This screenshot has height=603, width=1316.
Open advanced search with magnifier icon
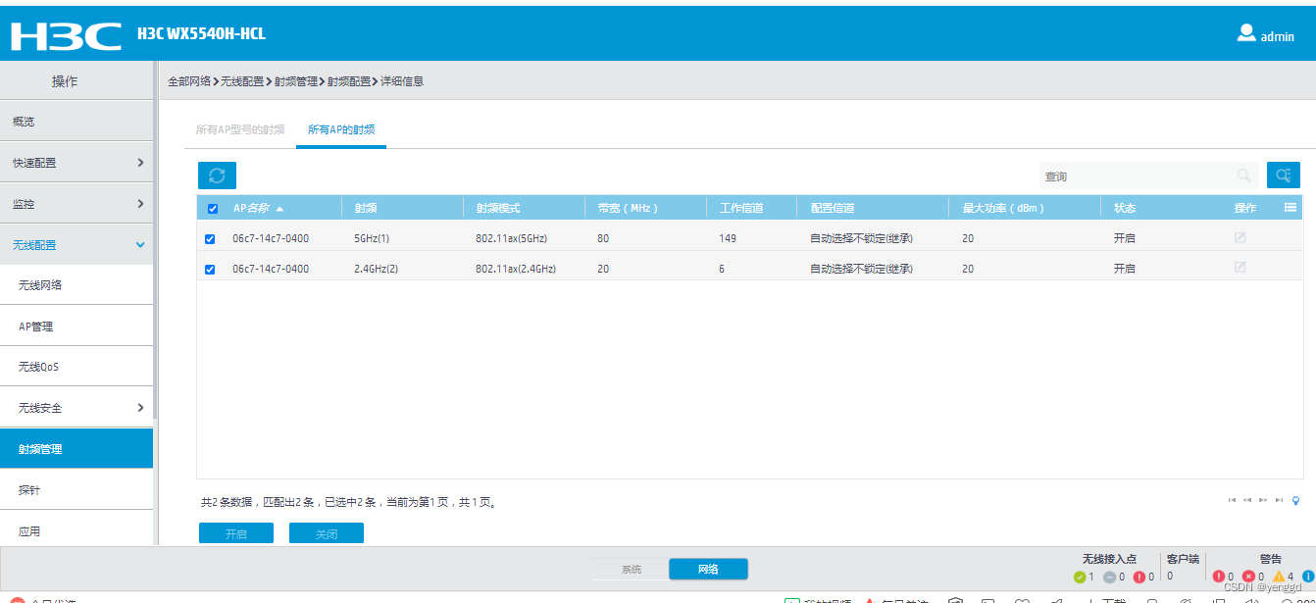1284,175
